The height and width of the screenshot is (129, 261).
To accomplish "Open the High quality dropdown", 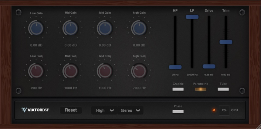I will [x=104, y=110].
